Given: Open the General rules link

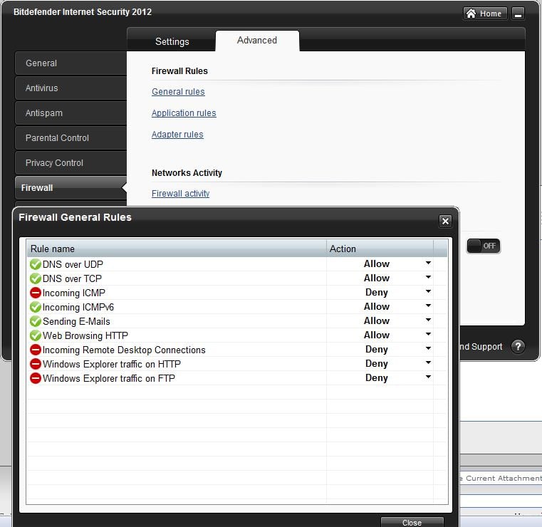Looking at the screenshot, I should (178, 92).
